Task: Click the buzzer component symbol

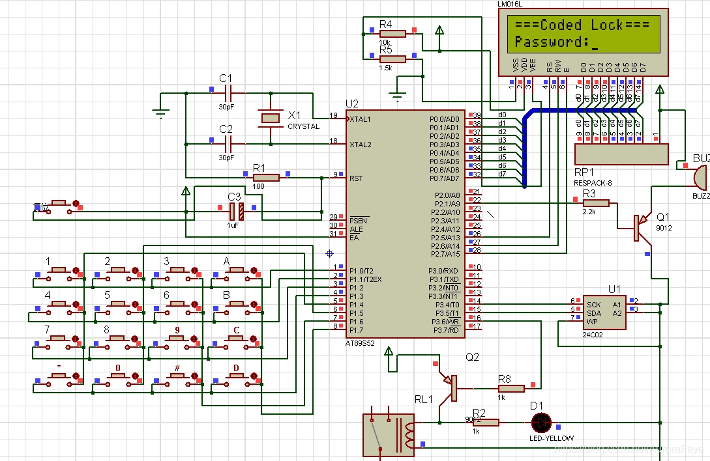Action: click(699, 178)
